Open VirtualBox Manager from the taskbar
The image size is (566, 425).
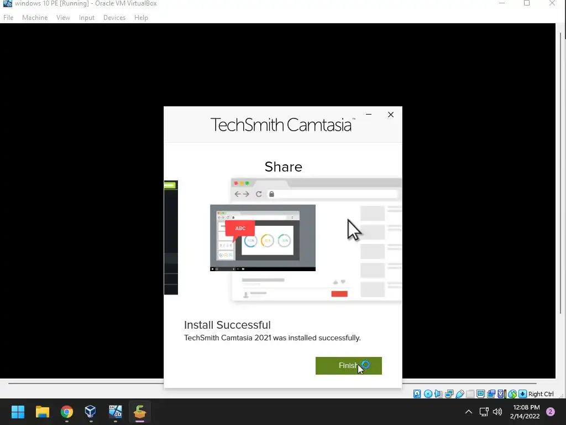(x=91, y=412)
